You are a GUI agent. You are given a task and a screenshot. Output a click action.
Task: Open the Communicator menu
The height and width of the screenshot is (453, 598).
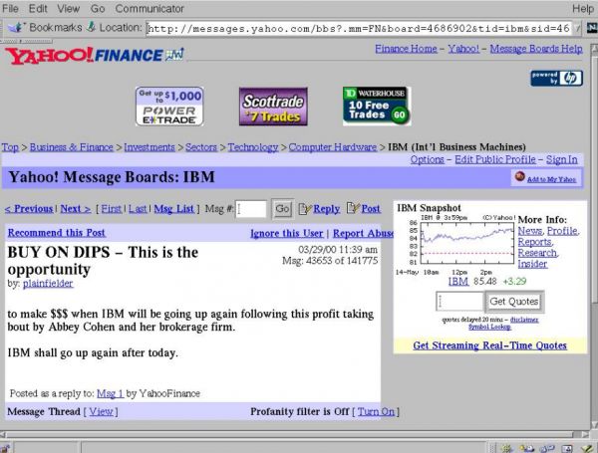tap(146, 8)
